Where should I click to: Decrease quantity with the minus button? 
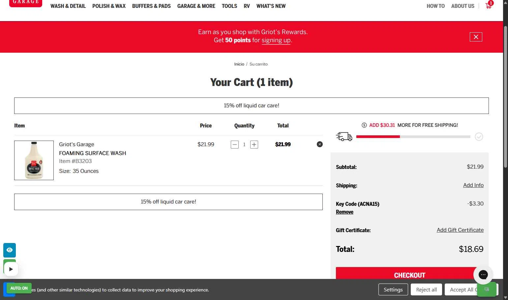(x=235, y=145)
